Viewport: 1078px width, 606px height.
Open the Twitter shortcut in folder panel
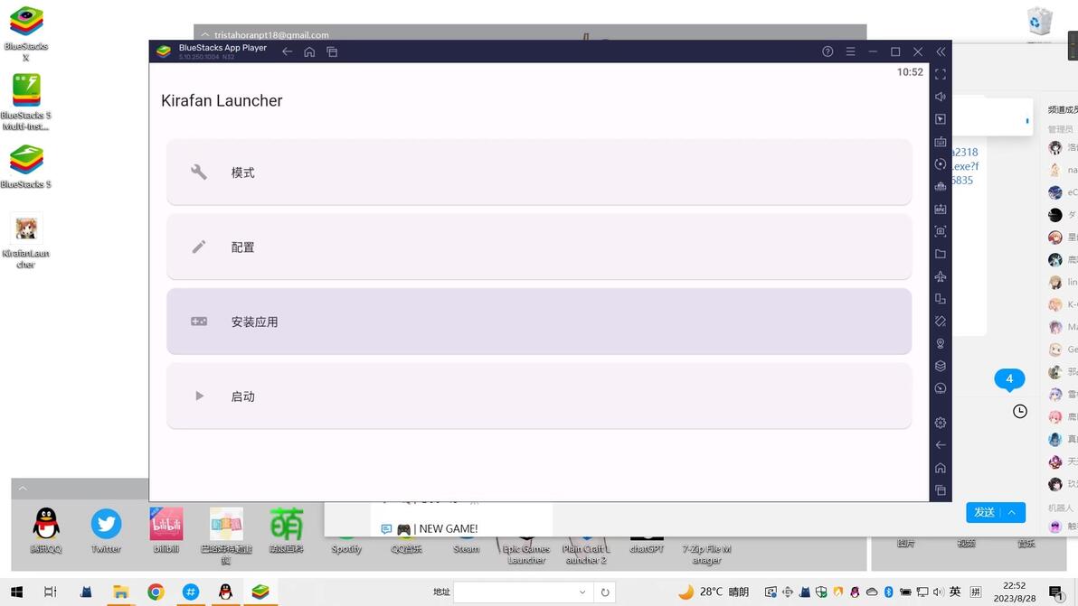coord(106,530)
